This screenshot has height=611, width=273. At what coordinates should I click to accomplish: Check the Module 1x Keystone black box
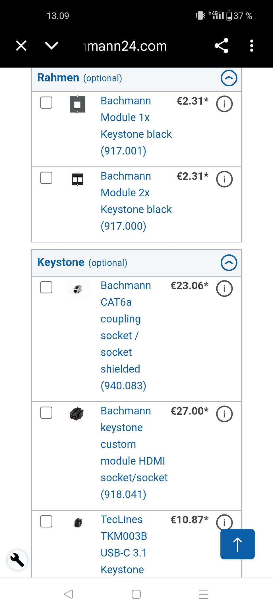[x=46, y=103]
